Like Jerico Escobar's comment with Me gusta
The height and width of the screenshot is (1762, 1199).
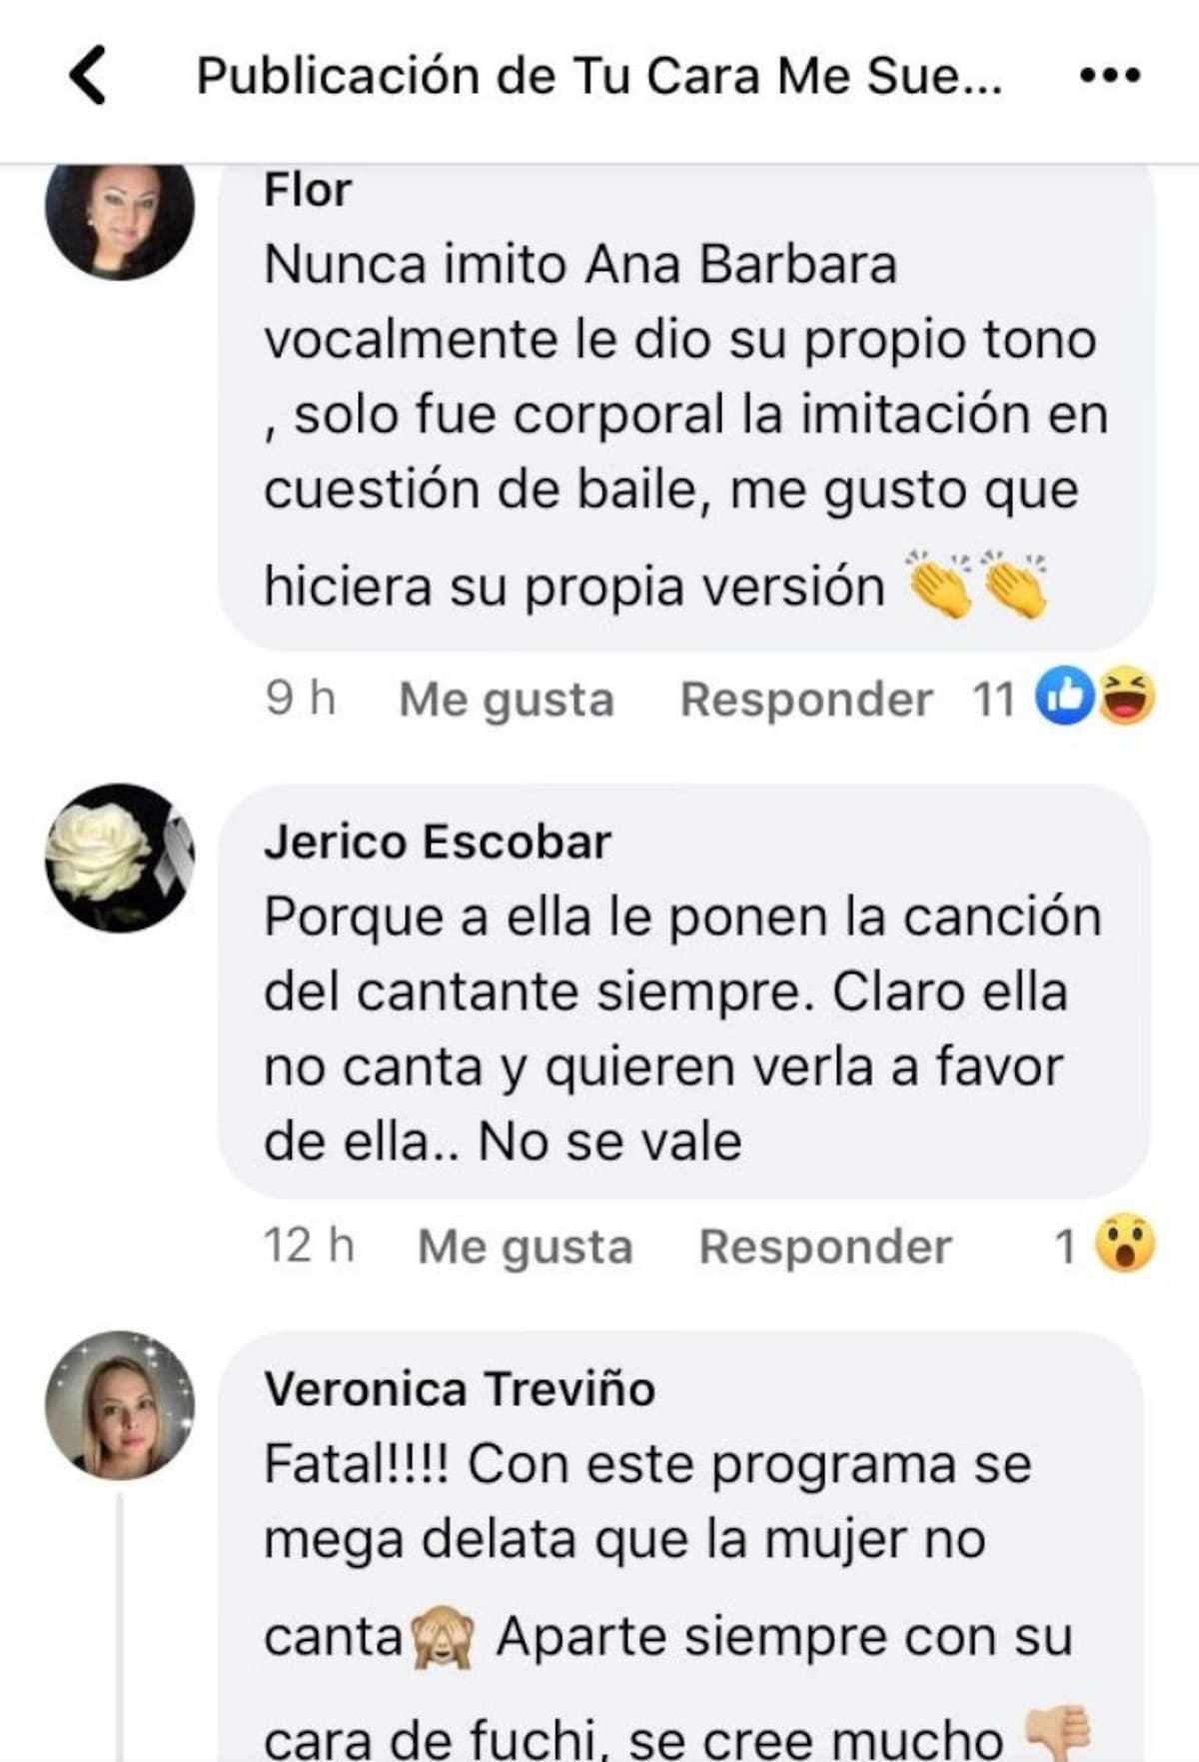pos(526,1247)
